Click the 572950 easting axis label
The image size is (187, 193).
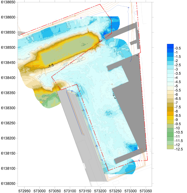click(x=24, y=191)
